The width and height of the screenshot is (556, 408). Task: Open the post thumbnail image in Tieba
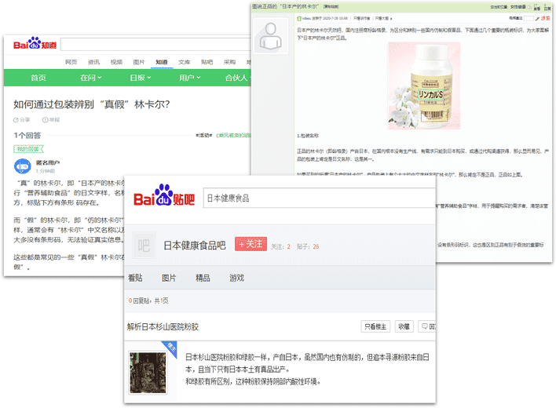pyautogui.click(x=151, y=373)
